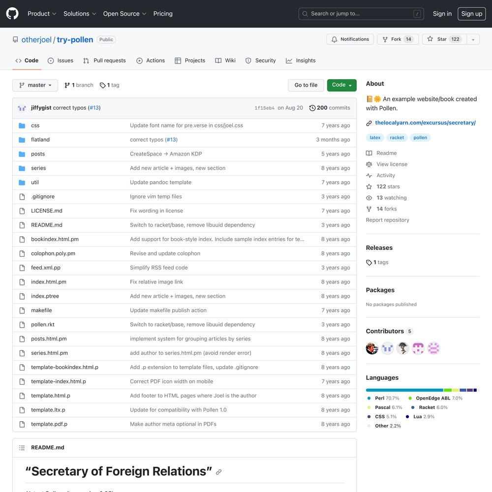The width and height of the screenshot is (492, 492).
Task: Click the makefile file icon
Action: pyautogui.click(x=22, y=310)
